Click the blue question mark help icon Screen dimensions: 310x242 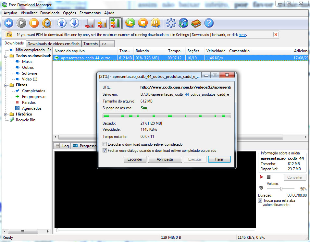pyautogui.click(x=209, y=23)
